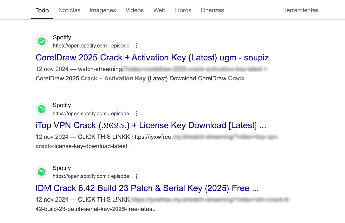The width and height of the screenshot is (345, 223).
Task: Open IDM Crack 6.42 result title
Action: [x=147, y=188]
